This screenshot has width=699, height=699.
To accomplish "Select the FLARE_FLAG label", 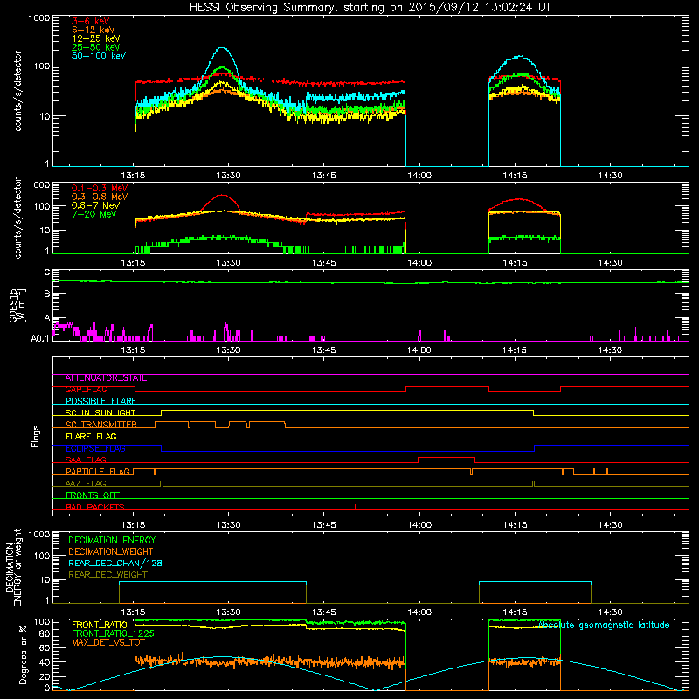I will tap(91, 436).
